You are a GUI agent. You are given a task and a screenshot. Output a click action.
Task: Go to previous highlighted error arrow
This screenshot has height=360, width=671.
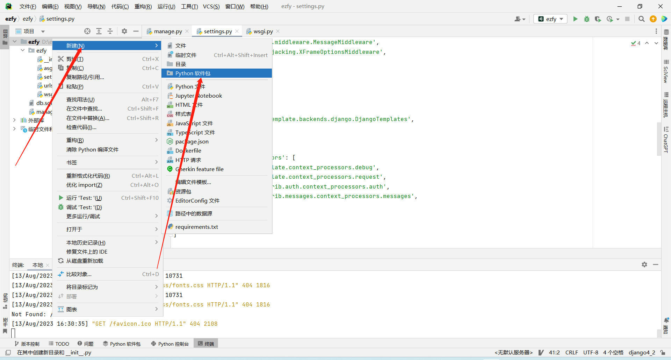click(647, 43)
